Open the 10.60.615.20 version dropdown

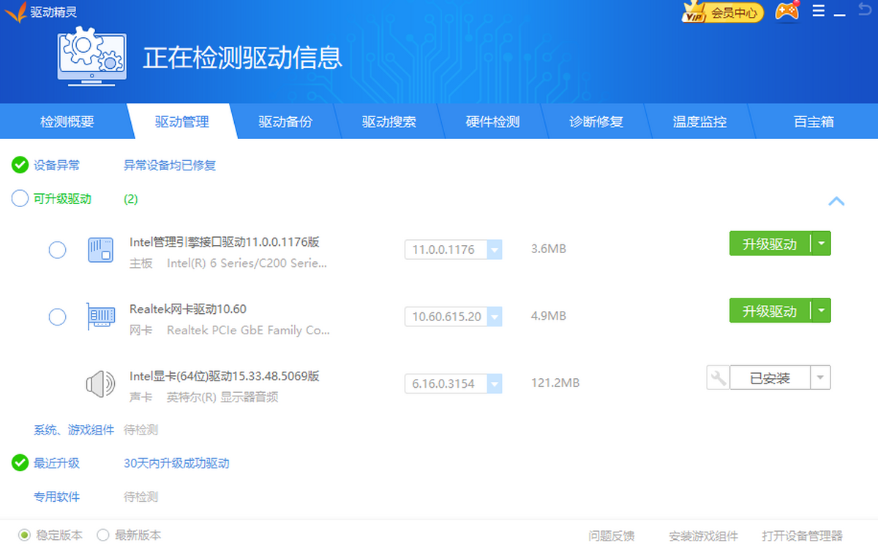click(x=495, y=317)
